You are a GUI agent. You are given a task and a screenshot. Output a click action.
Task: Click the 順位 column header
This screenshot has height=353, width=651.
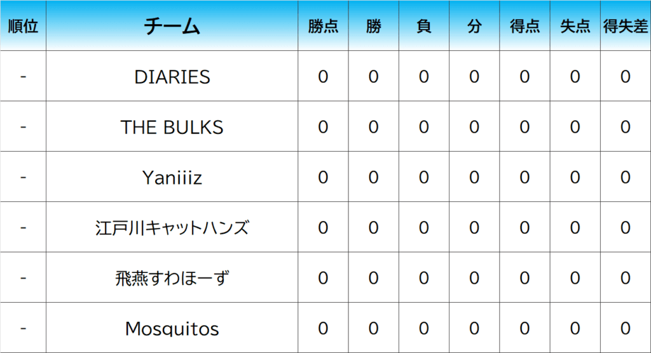coord(23,26)
